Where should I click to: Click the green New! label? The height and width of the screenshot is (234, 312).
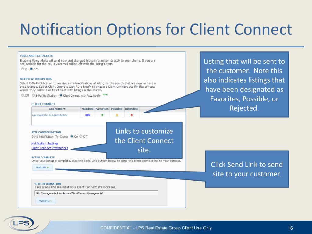105,95
